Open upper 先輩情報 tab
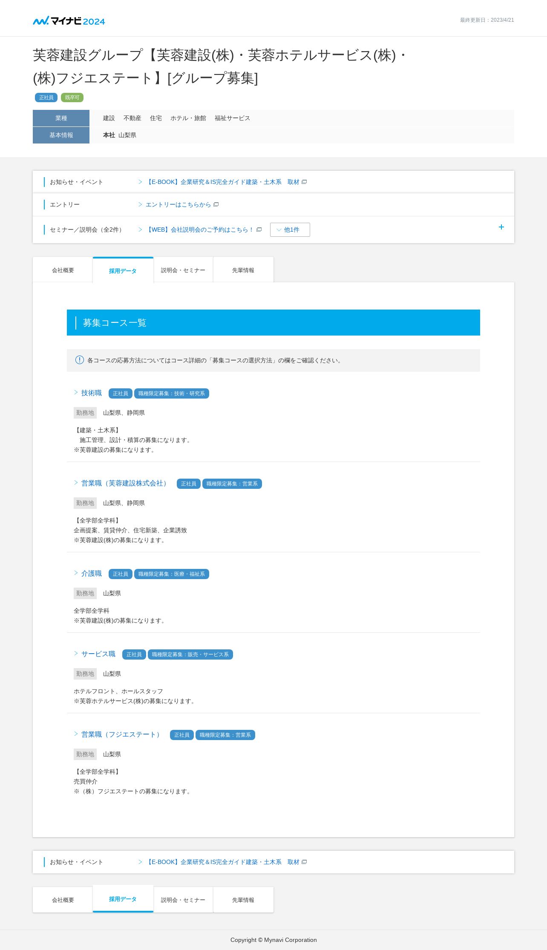This screenshot has width=547, height=950. [243, 270]
